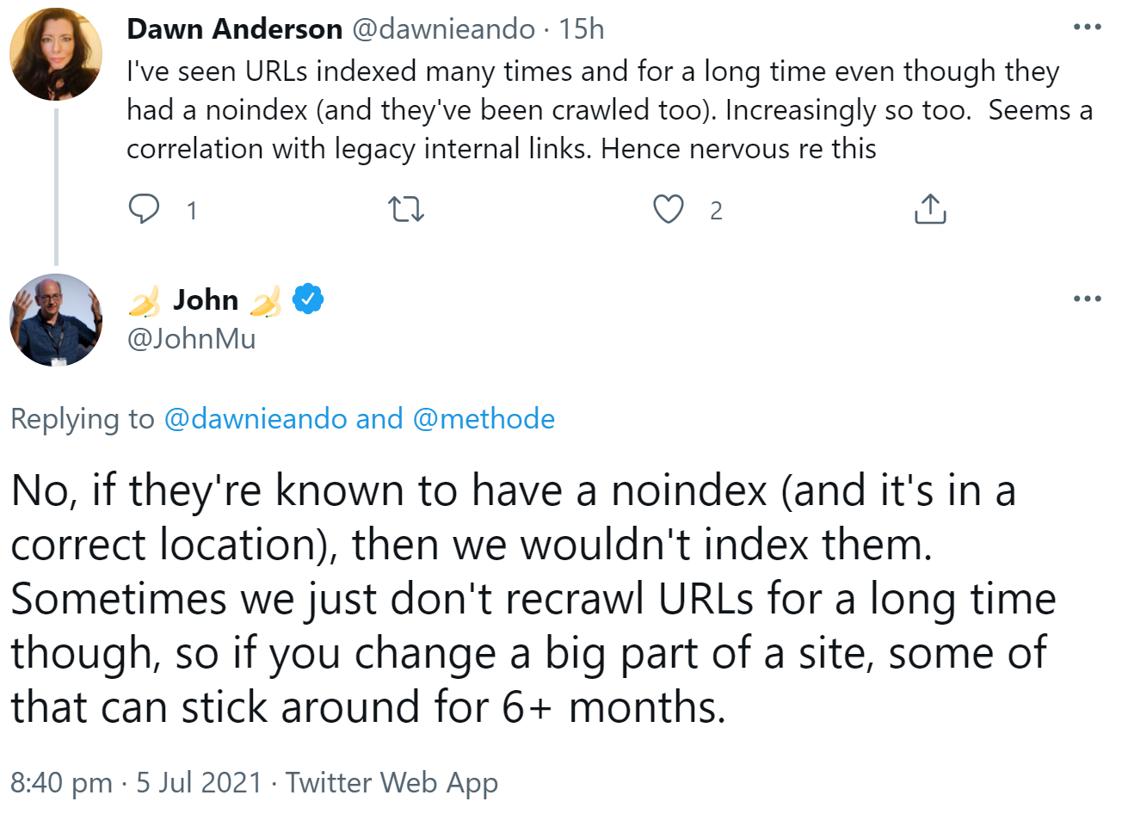
Task: Click the 8:40 pm · 5 Jul 2021 timestamp
Action: [136, 782]
